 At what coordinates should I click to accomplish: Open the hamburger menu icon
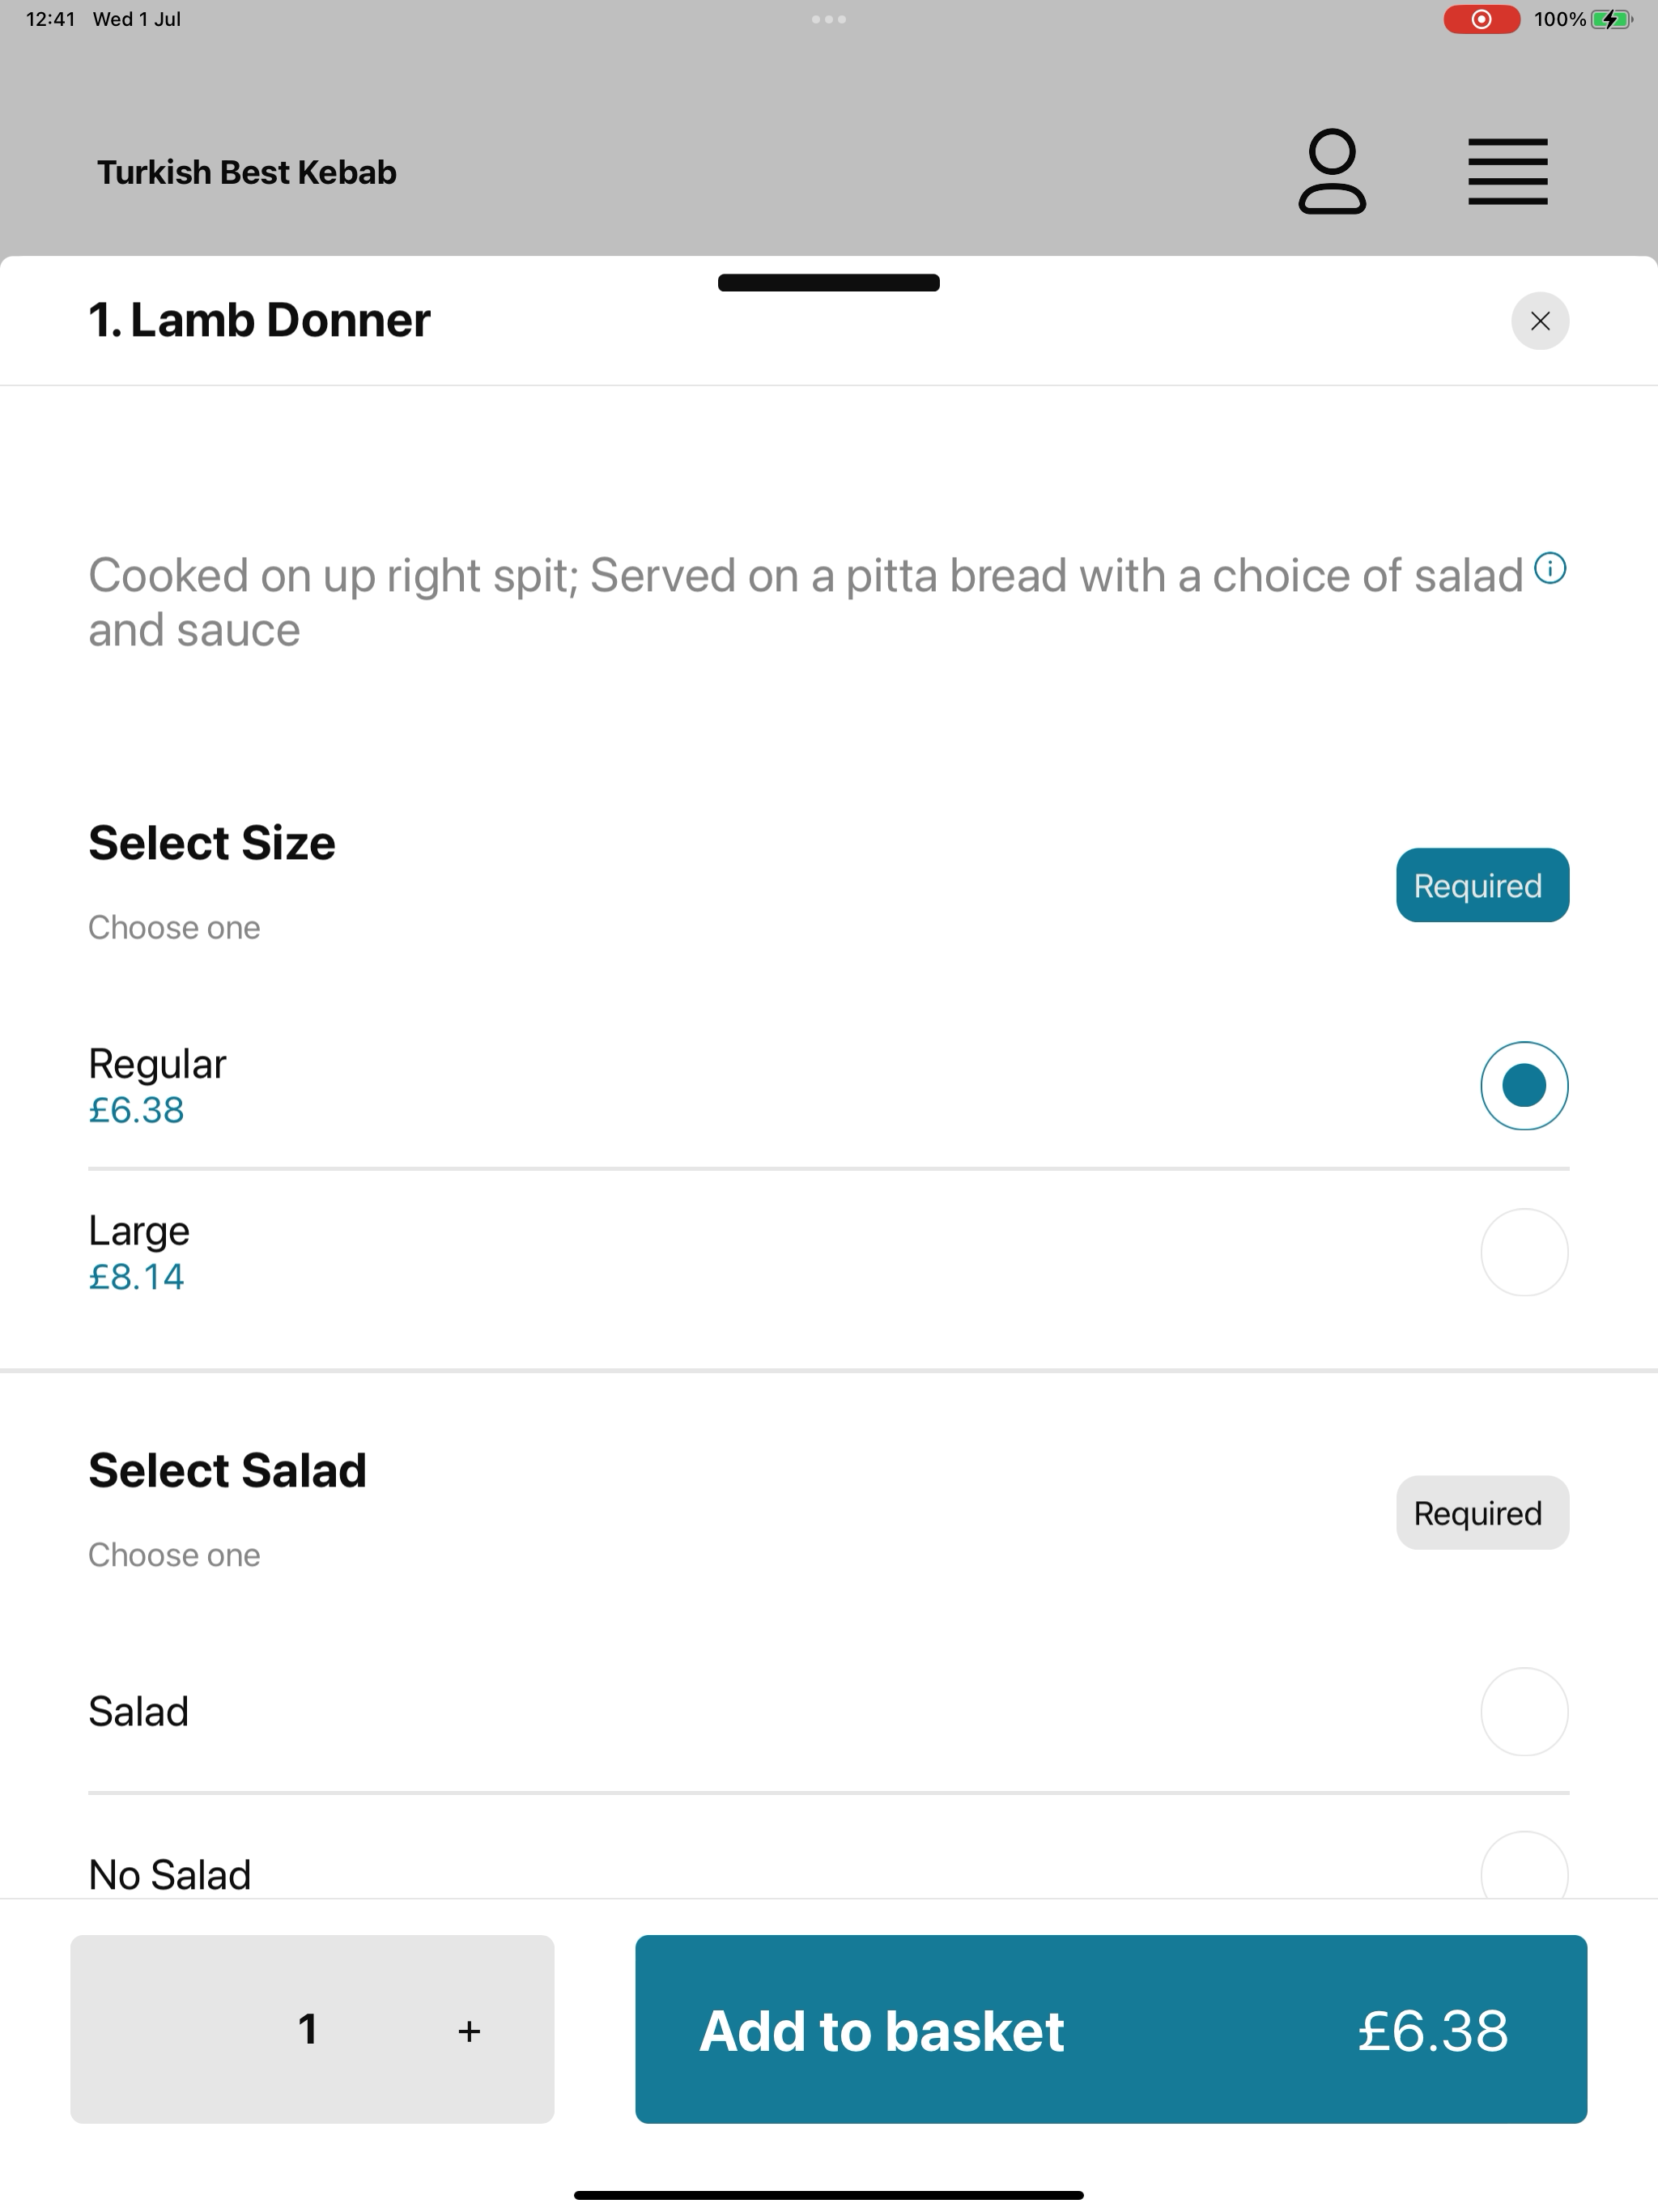point(1507,172)
